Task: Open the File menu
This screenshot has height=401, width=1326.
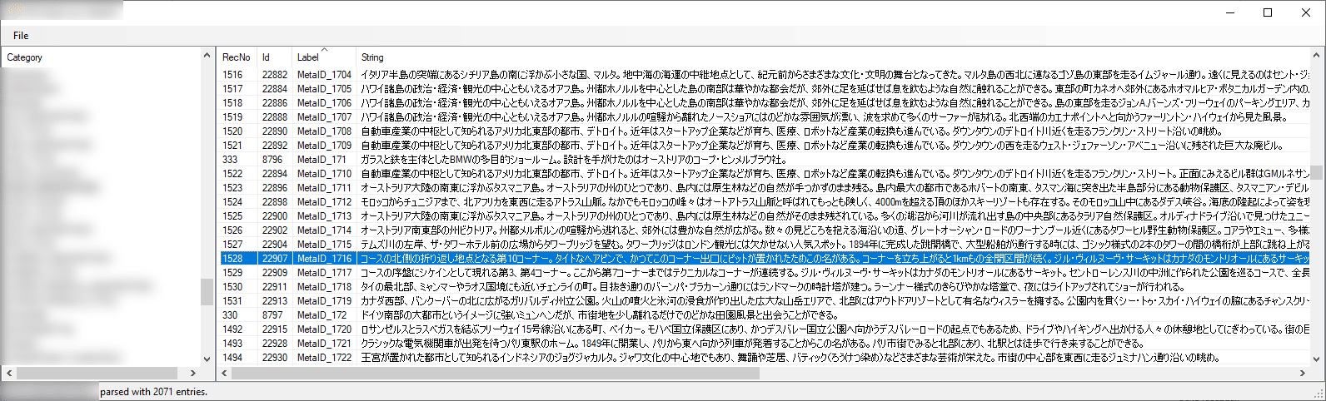Action: click(x=21, y=35)
